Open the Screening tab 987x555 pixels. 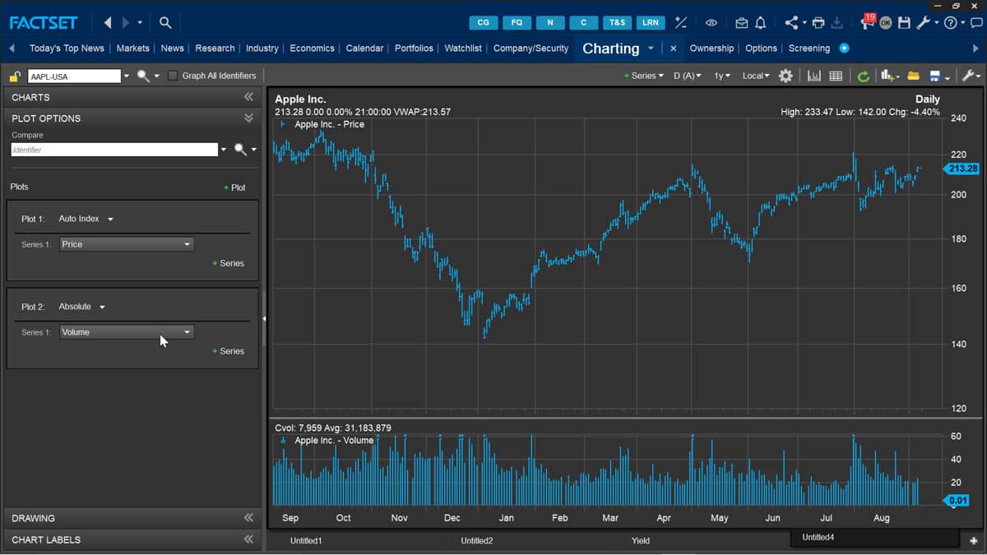pyautogui.click(x=809, y=49)
